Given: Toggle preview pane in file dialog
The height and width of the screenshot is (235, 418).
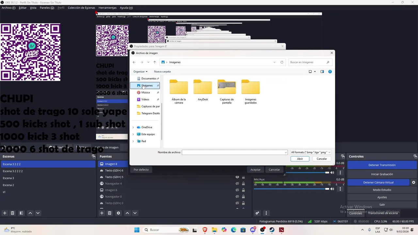Looking at the screenshot, I should pos(322,71).
